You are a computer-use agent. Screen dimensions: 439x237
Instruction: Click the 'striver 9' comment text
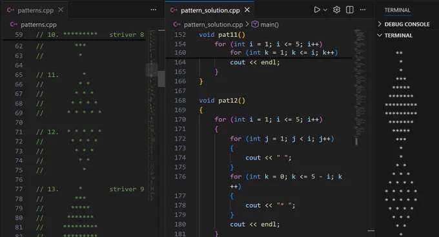point(127,189)
